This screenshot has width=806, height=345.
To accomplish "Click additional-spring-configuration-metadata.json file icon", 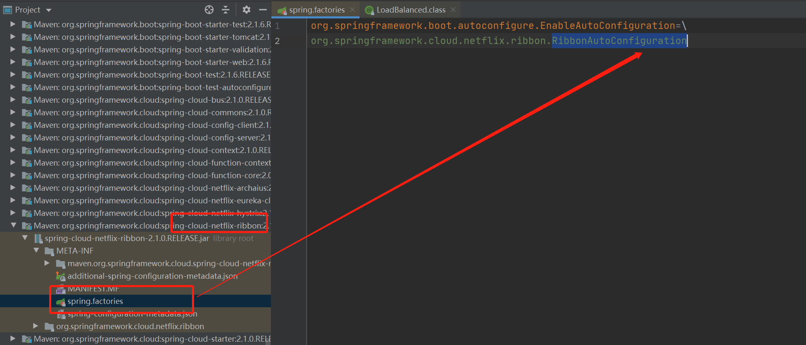I will tap(61, 276).
